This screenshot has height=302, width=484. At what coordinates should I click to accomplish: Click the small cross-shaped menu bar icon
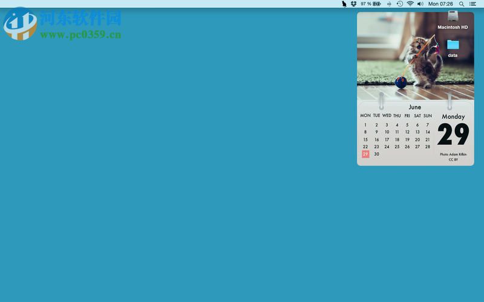pos(389,4)
